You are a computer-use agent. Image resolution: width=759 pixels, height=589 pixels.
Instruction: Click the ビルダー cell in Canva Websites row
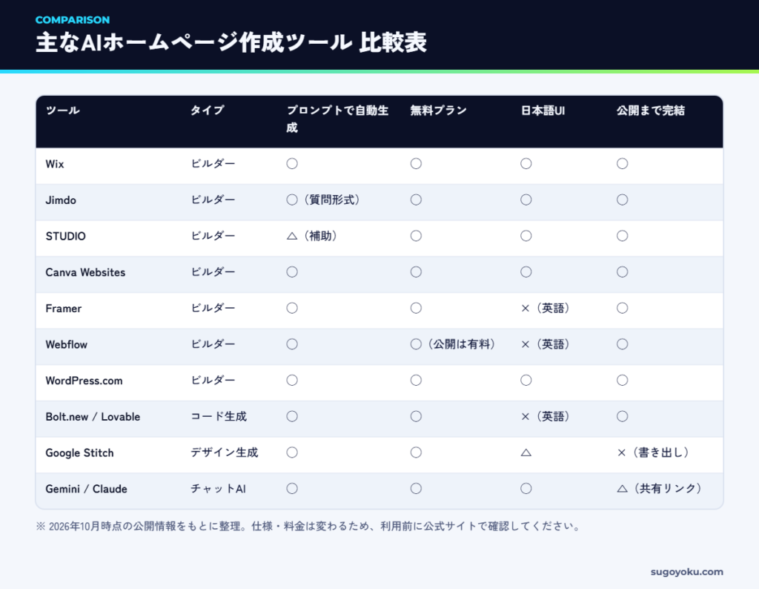click(213, 272)
